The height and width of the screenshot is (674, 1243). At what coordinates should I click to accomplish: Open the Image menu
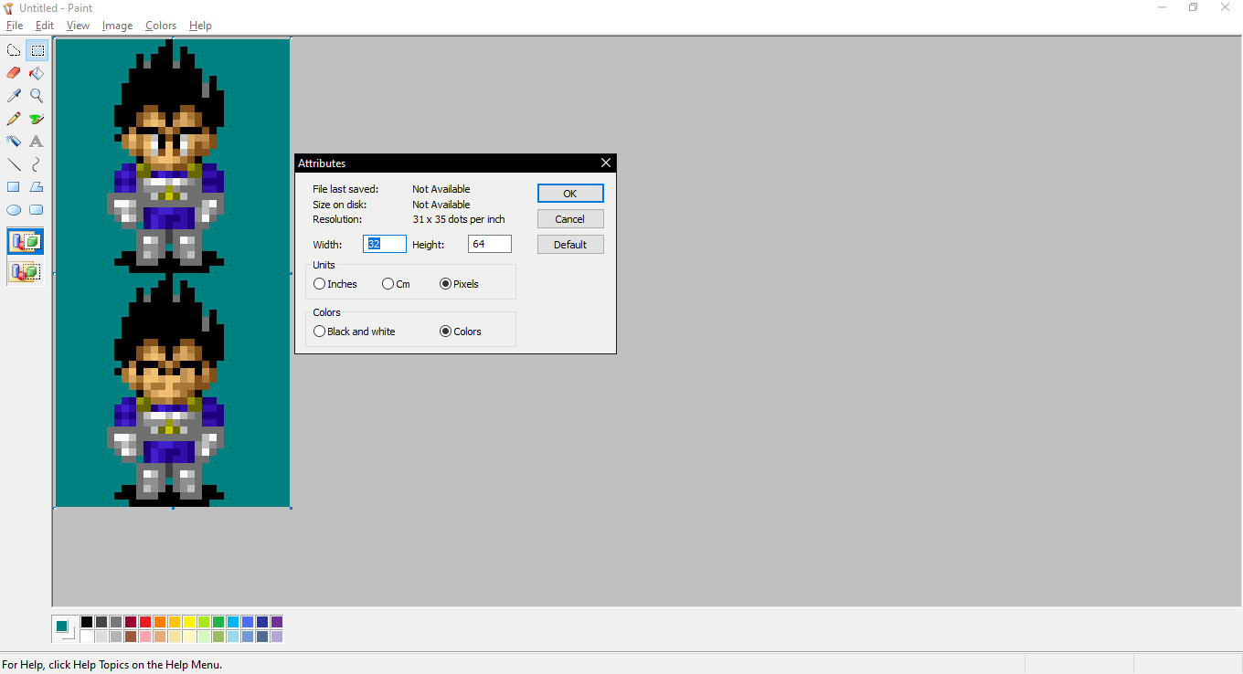(x=117, y=26)
